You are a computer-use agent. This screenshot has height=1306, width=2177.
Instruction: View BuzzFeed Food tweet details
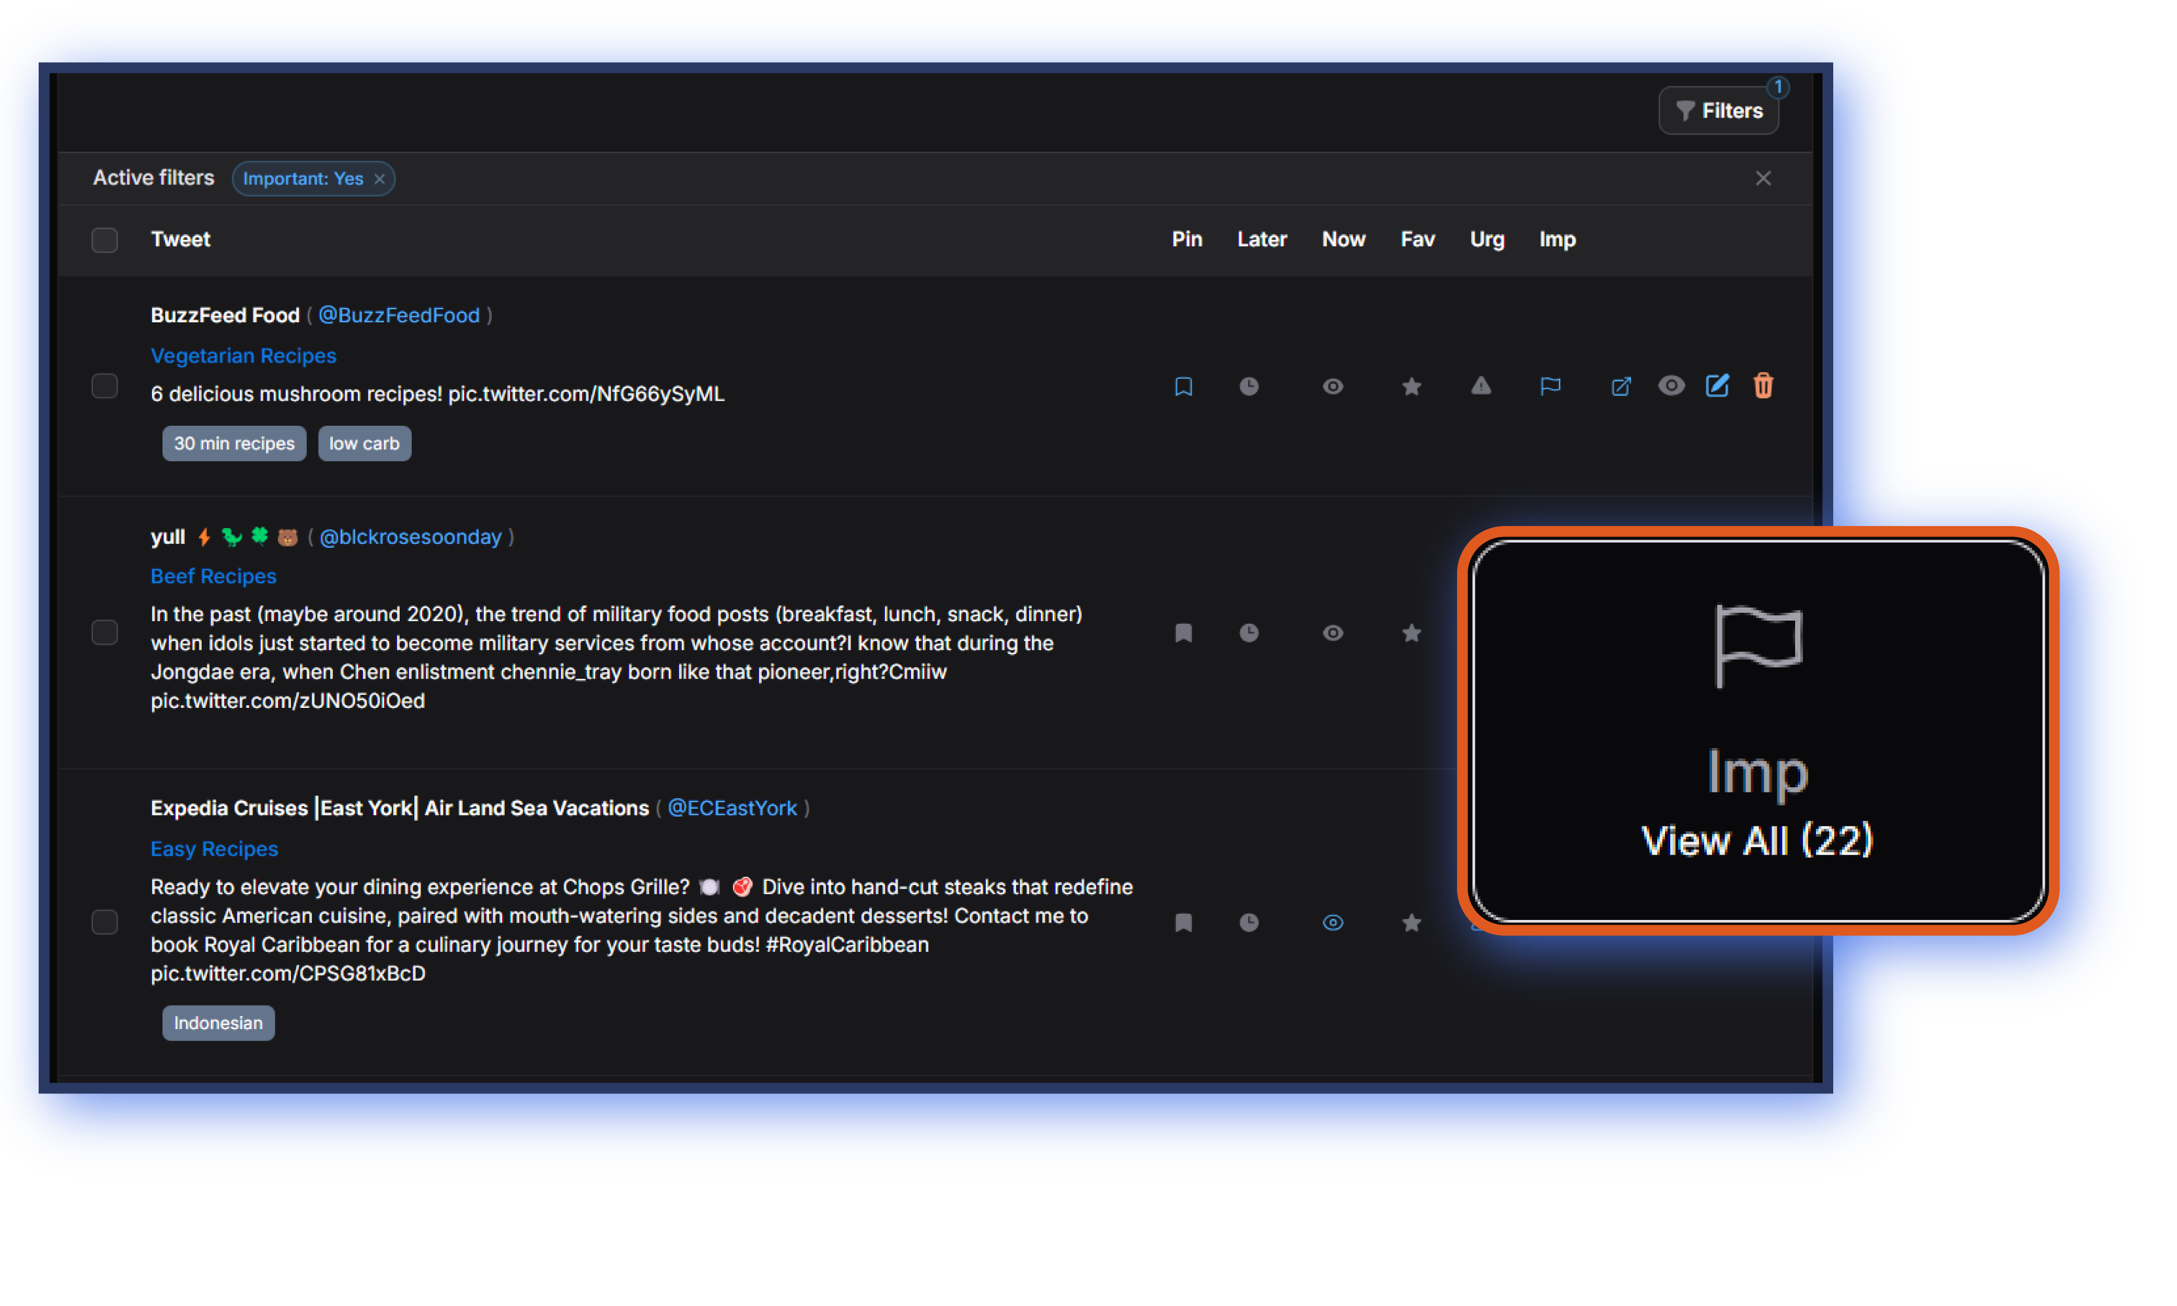pyautogui.click(x=1671, y=386)
